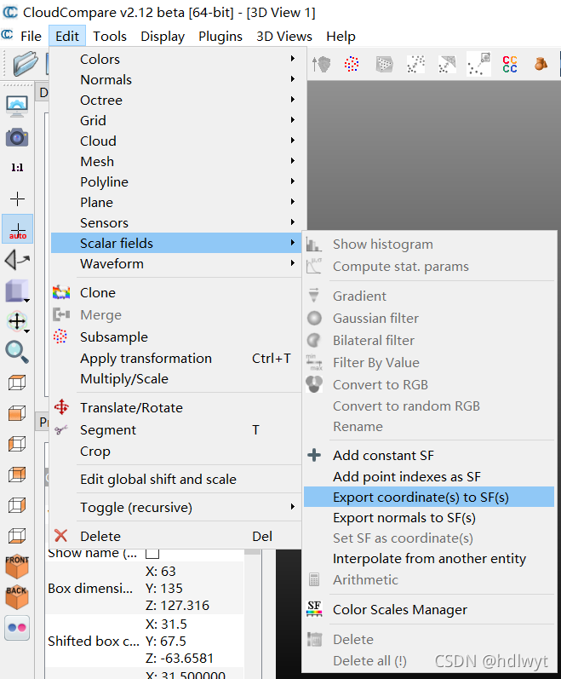
Task: Open Color Scales Manager
Action: point(429,609)
